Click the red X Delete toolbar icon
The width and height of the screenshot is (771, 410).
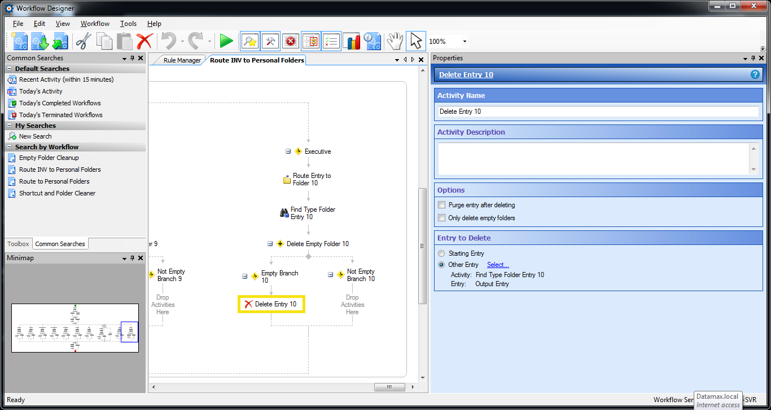click(x=144, y=41)
